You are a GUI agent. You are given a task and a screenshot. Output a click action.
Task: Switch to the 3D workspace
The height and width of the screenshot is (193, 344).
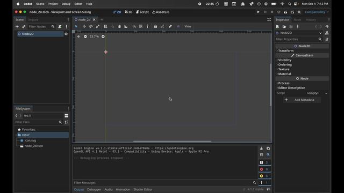click(x=128, y=12)
